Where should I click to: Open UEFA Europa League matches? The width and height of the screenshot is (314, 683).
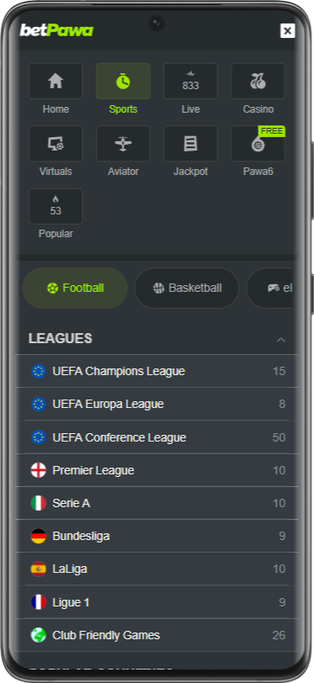pos(157,405)
